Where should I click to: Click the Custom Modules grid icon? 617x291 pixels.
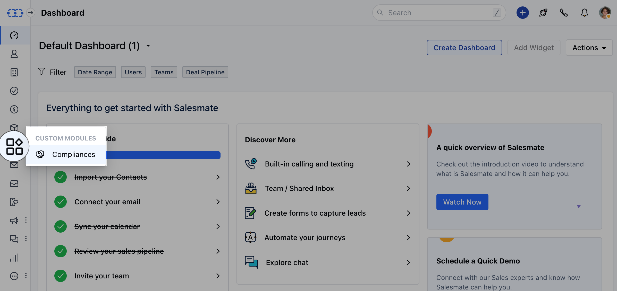pyautogui.click(x=14, y=146)
